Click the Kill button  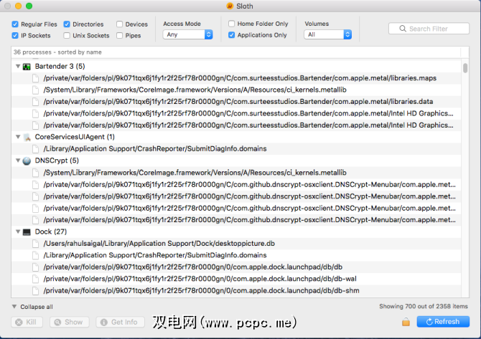point(27,322)
